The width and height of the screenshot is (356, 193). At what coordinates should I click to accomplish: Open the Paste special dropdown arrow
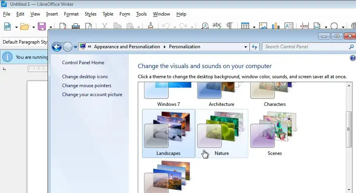point(139,27)
